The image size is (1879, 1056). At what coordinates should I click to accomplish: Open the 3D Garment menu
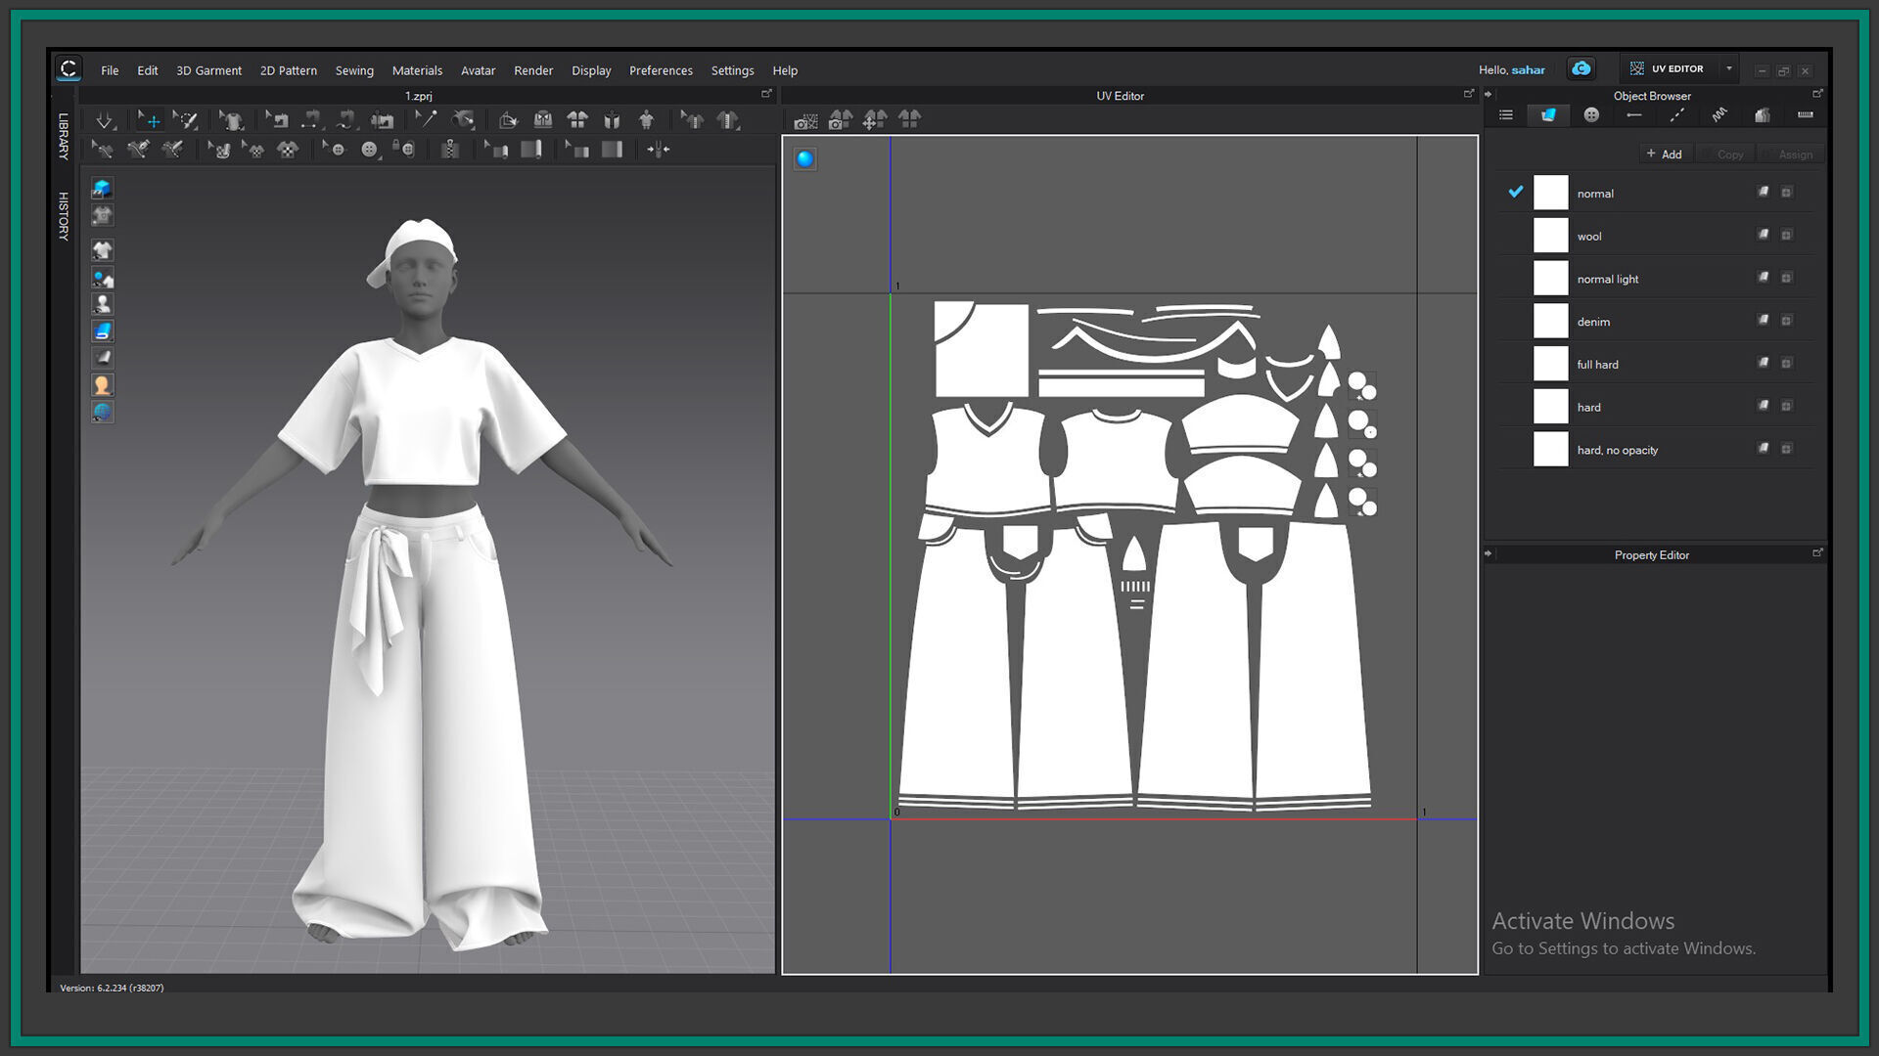point(208,70)
